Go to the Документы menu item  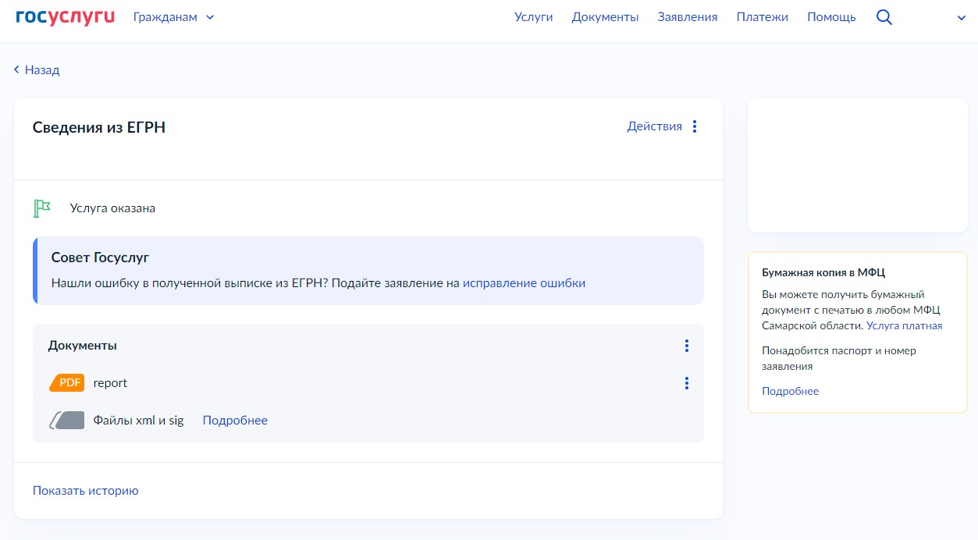click(x=605, y=17)
